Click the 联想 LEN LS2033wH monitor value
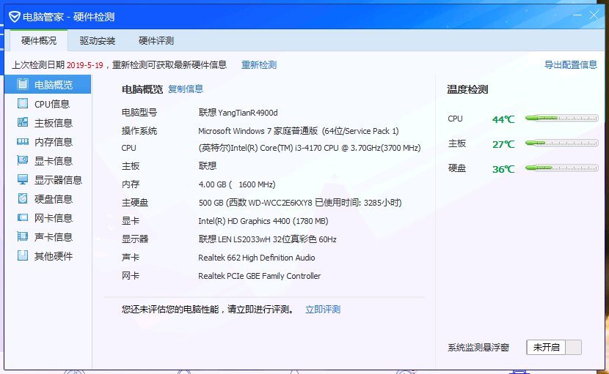The height and width of the screenshot is (374, 609). pyautogui.click(x=267, y=239)
